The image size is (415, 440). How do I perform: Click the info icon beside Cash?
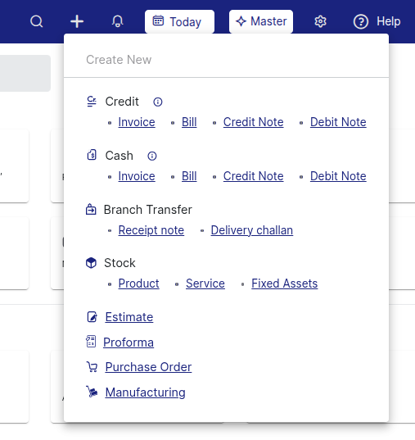(152, 156)
